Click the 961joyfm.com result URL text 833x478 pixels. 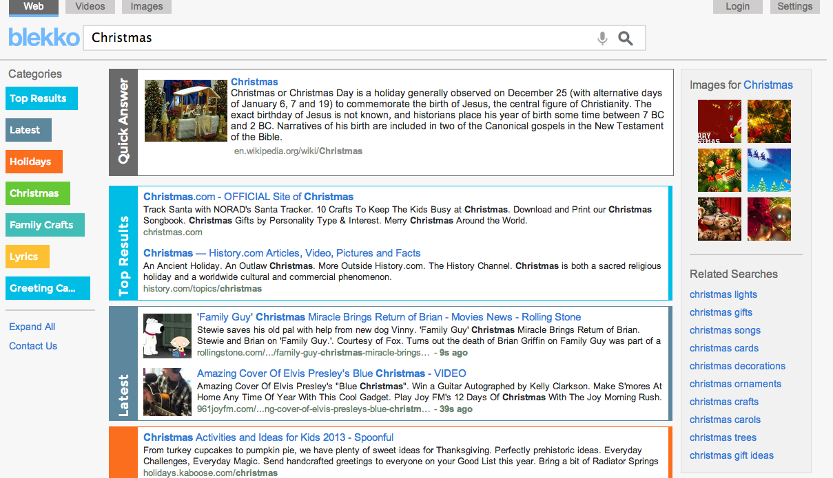click(313, 409)
